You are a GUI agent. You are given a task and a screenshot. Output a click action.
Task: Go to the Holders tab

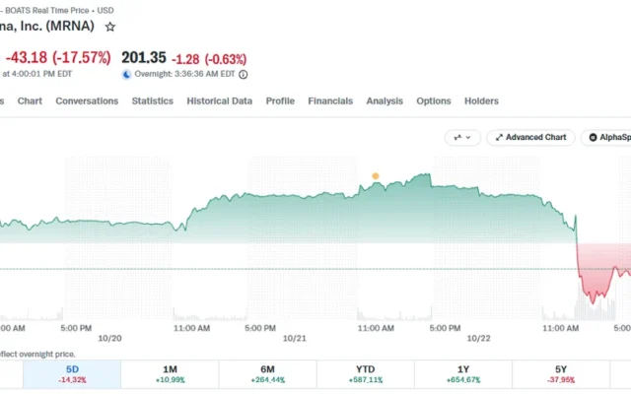481,100
